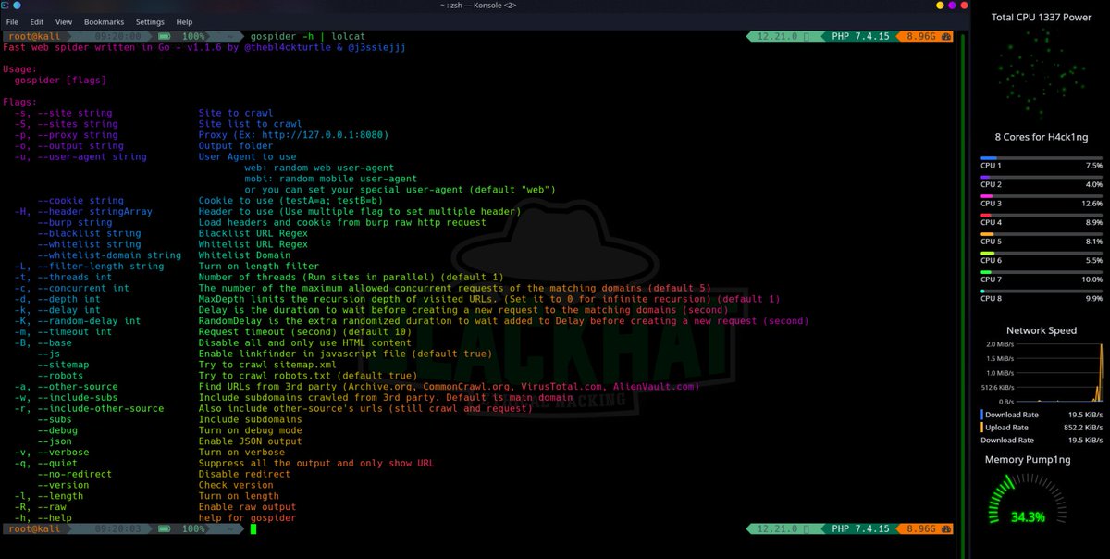The height and width of the screenshot is (559, 1110).
Task: Click the 'Usage:' heading
Action: 20,69
